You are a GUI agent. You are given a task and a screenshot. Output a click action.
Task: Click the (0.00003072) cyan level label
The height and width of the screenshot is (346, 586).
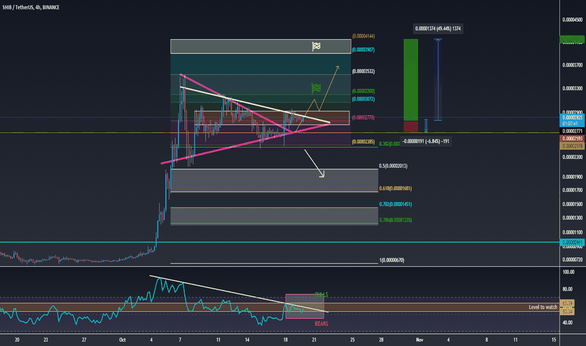(x=363, y=99)
